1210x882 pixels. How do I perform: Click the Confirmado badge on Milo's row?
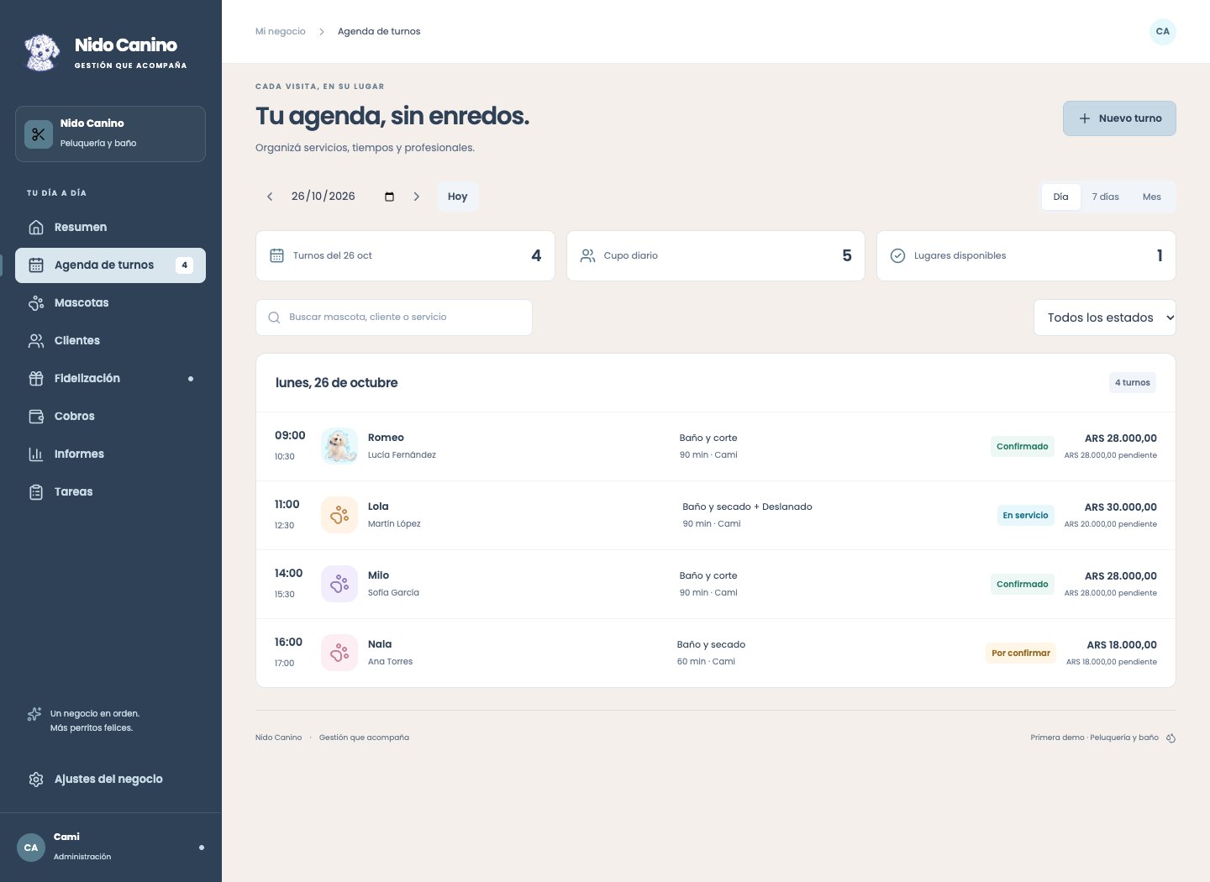tap(1022, 584)
